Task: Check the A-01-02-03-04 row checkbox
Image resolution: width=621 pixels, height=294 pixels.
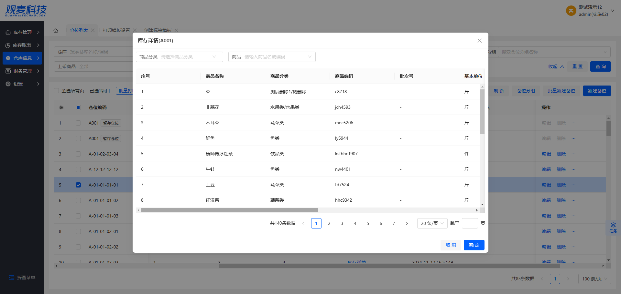Action: pos(78,154)
